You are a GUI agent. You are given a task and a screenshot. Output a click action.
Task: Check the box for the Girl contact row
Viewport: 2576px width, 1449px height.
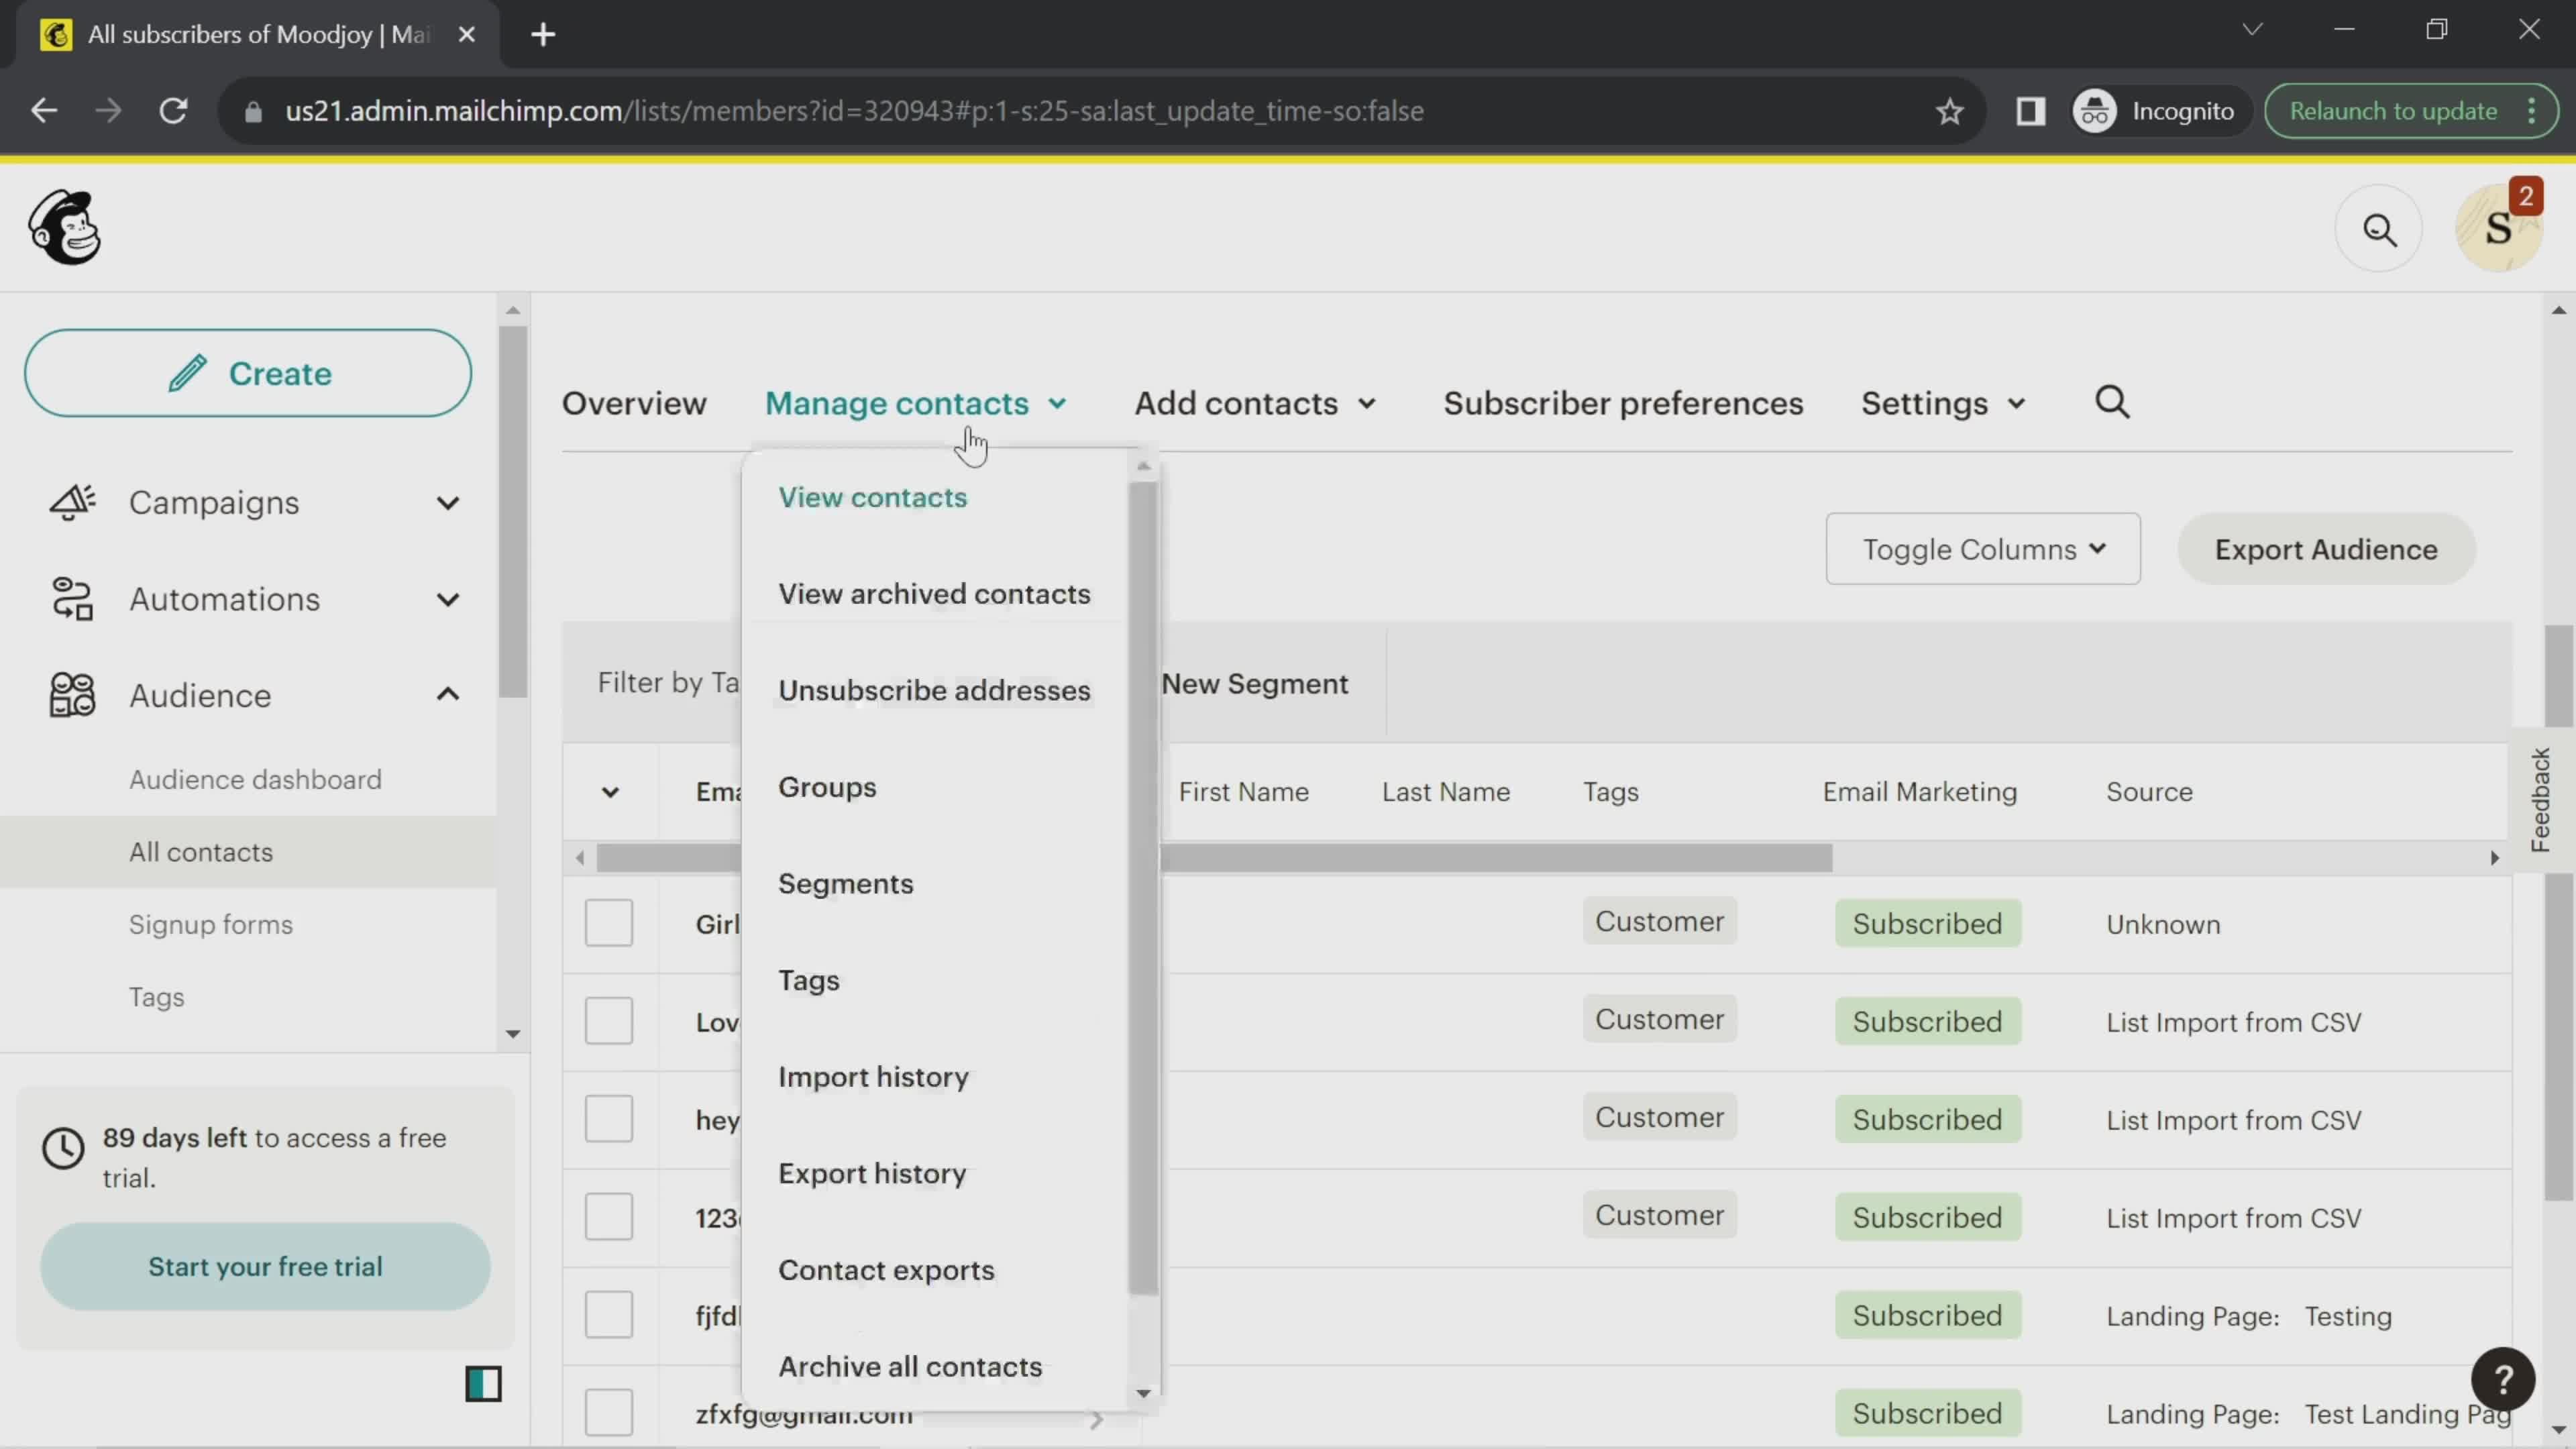click(x=608, y=923)
